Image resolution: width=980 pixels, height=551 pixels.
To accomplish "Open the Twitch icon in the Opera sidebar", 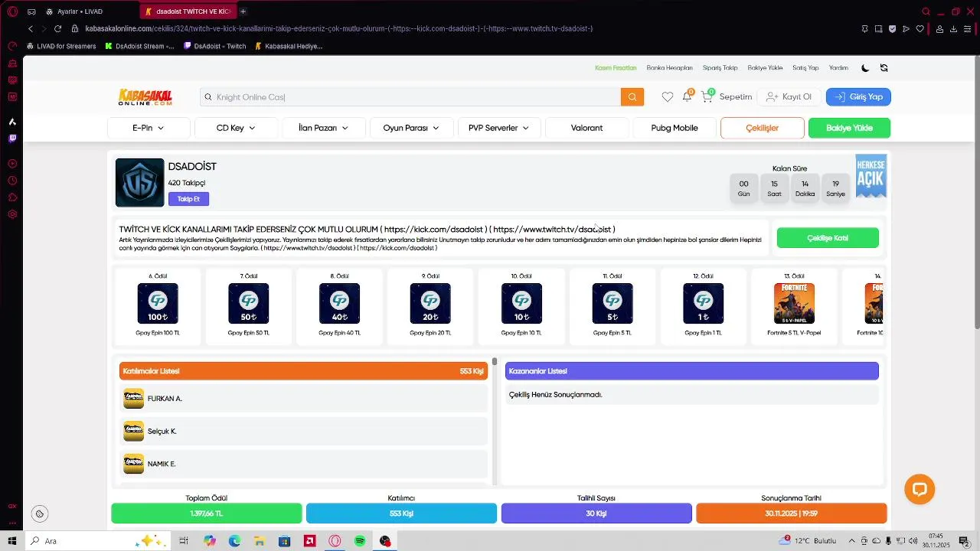I will coord(12,139).
